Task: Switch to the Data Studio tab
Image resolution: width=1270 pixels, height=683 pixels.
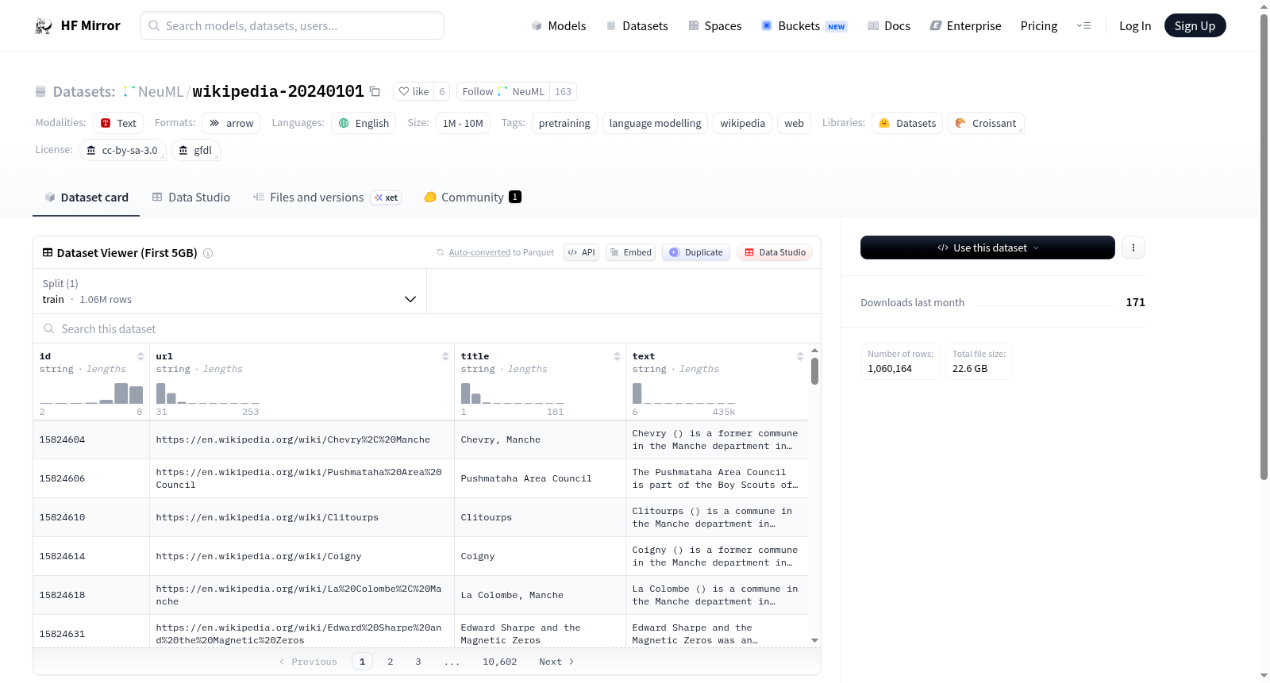Action: point(191,198)
